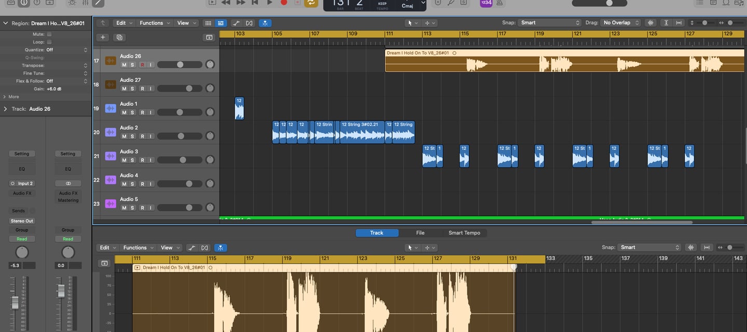The width and height of the screenshot is (747, 332).
Task: Click the green Read automation button on left strip
Action: [x=22, y=239]
